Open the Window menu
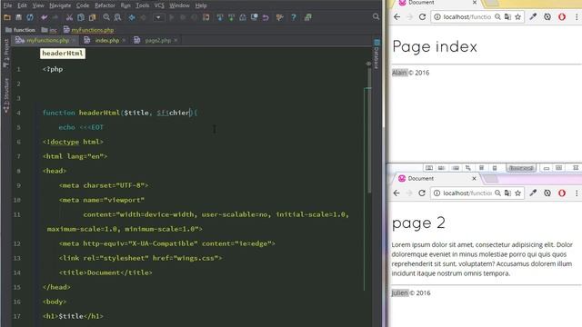The width and height of the screenshot is (582, 327). click(179, 5)
